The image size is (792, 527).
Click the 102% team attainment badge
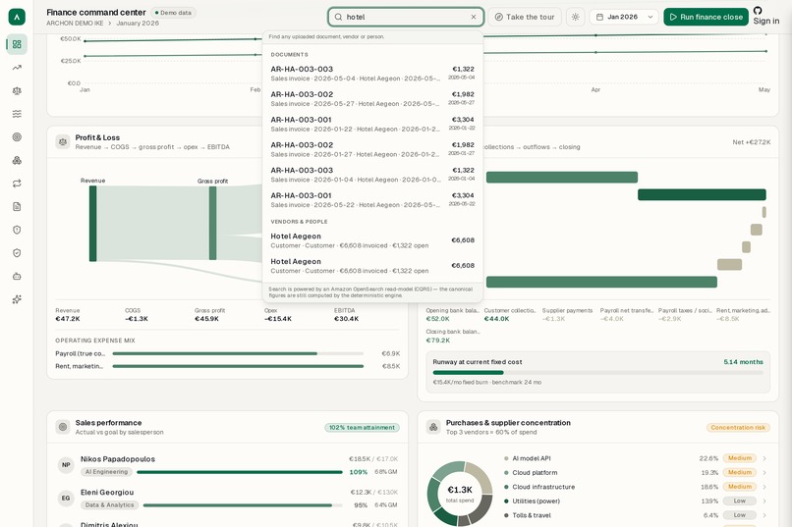click(x=362, y=428)
